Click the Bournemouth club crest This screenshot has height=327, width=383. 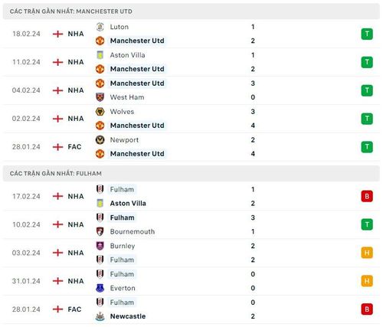pyautogui.click(x=100, y=231)
